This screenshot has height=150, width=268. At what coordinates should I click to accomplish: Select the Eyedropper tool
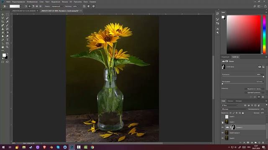pos(7,22)
